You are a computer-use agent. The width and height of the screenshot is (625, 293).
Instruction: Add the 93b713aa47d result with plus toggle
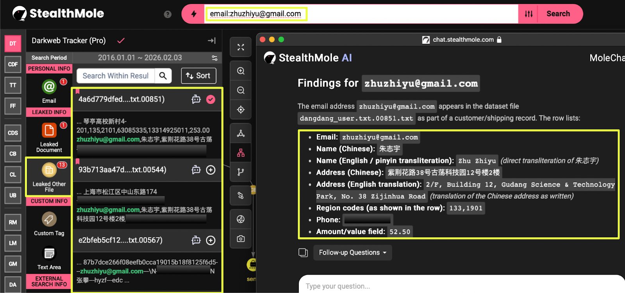pos(211,170)
